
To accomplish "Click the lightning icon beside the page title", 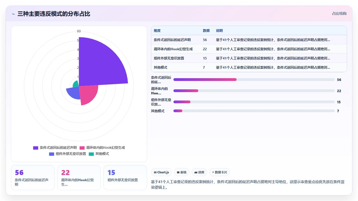I will tap(13, 14).
